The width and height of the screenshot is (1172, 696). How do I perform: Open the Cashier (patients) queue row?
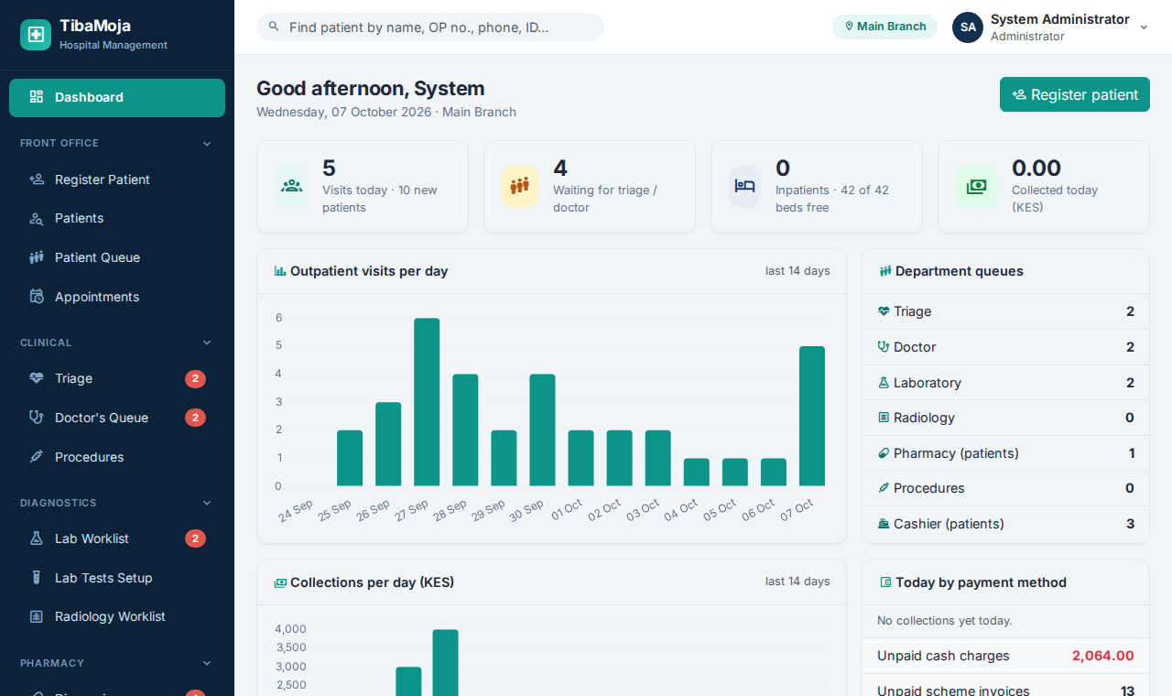(x=1005, y=524)
